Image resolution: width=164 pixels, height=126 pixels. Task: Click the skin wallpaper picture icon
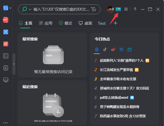[x=118, y=9]
